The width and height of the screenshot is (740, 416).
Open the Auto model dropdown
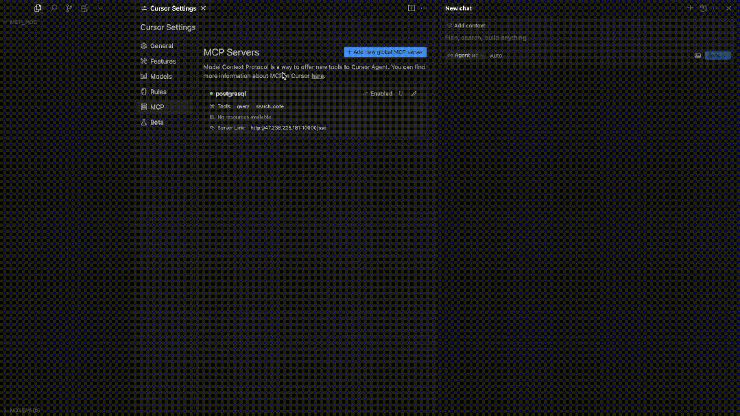(x=496, y=56)
